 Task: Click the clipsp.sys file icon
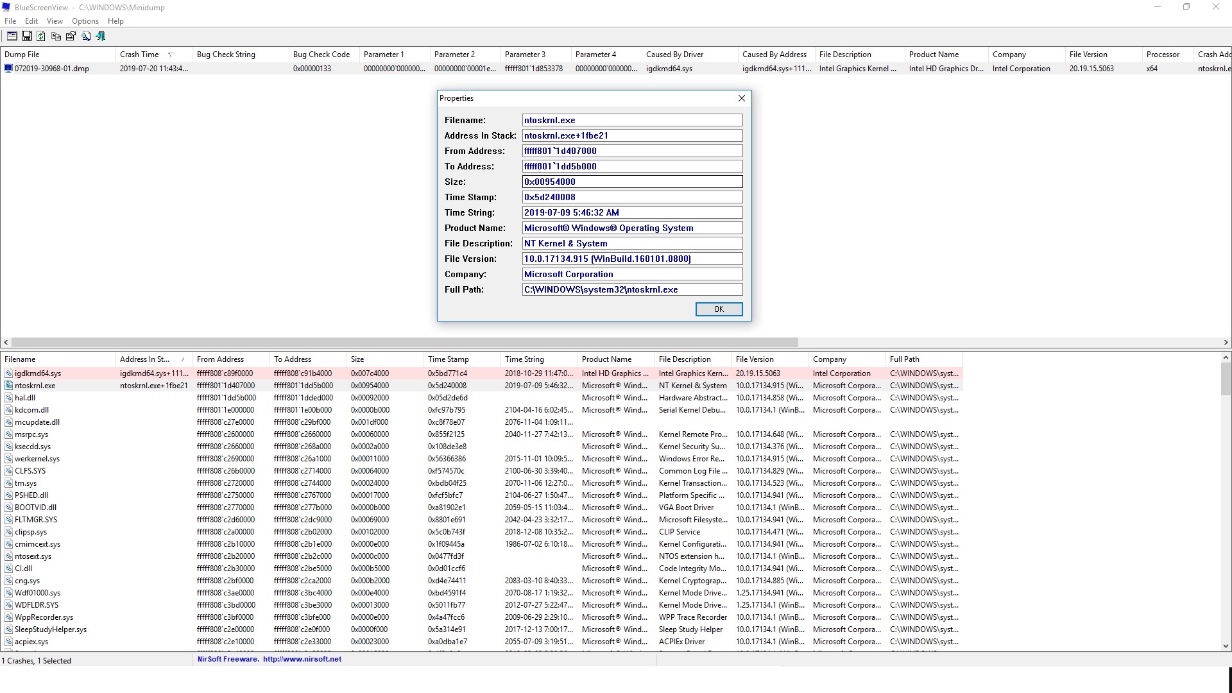click(x=8, y=532)
